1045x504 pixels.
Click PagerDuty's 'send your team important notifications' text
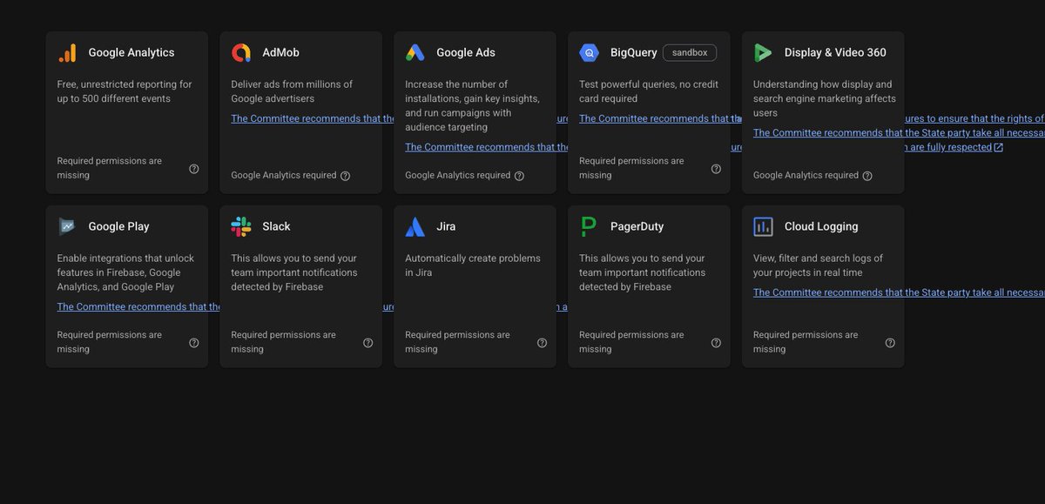click(x=644, y=272)
